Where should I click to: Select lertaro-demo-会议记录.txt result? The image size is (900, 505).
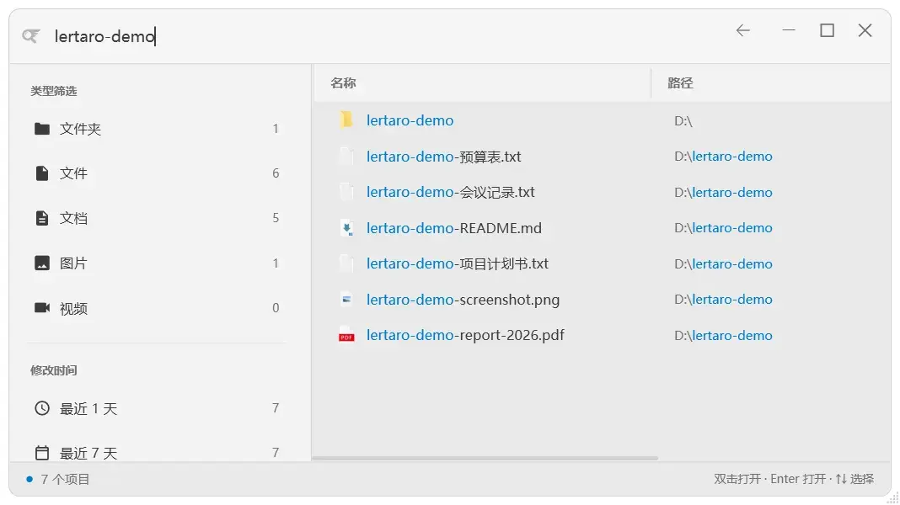point(602,192)
